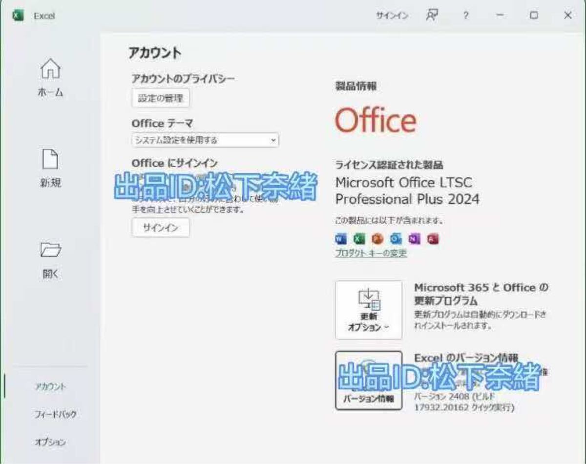Click the ライセンス認証された製品 label
Image resolution: width=586 pixels, height=464 pixels.
coord(389,165)
